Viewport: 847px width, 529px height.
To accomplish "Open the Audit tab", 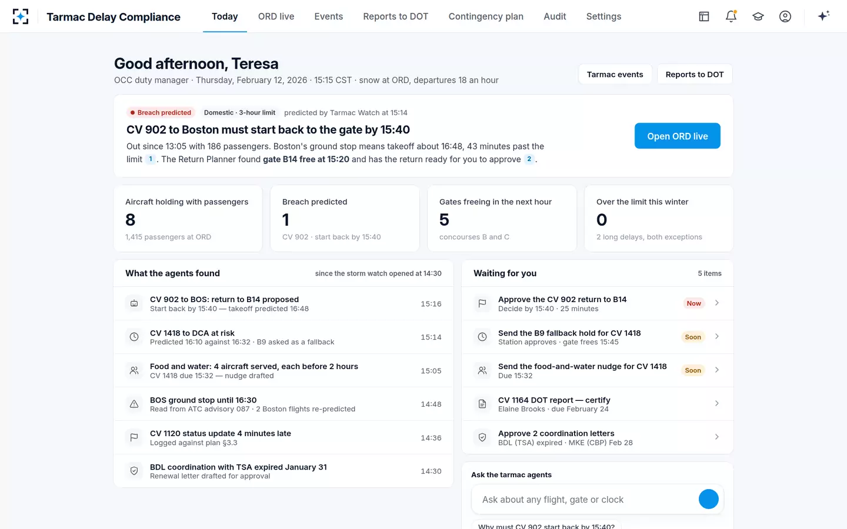I will [555, 16].
